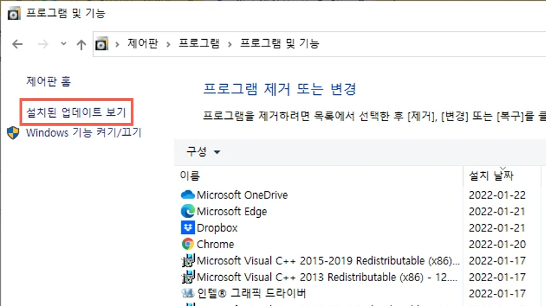Click the Visual C++ 2015-2019 installer icon
The width and height of the screenshot is (546, 306).
[x=188, y=260]
